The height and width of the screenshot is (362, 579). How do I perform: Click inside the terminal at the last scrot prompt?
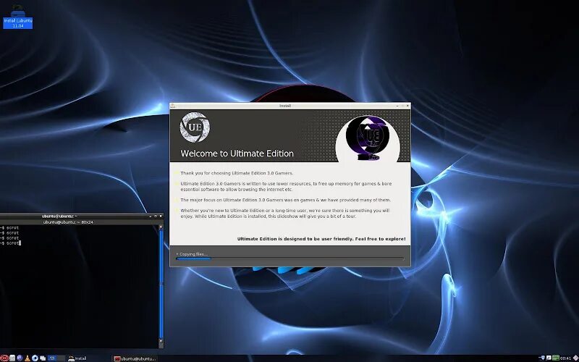pyautogui.click(x=11, y=243)
